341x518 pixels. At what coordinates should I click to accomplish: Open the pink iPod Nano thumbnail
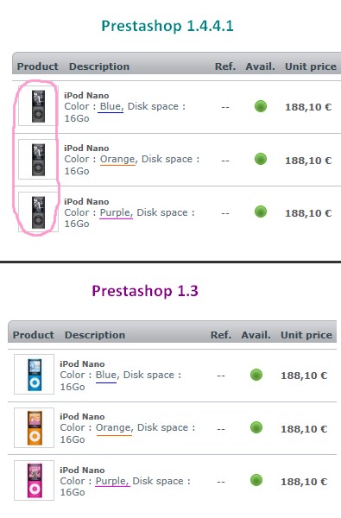coord(34,480)
